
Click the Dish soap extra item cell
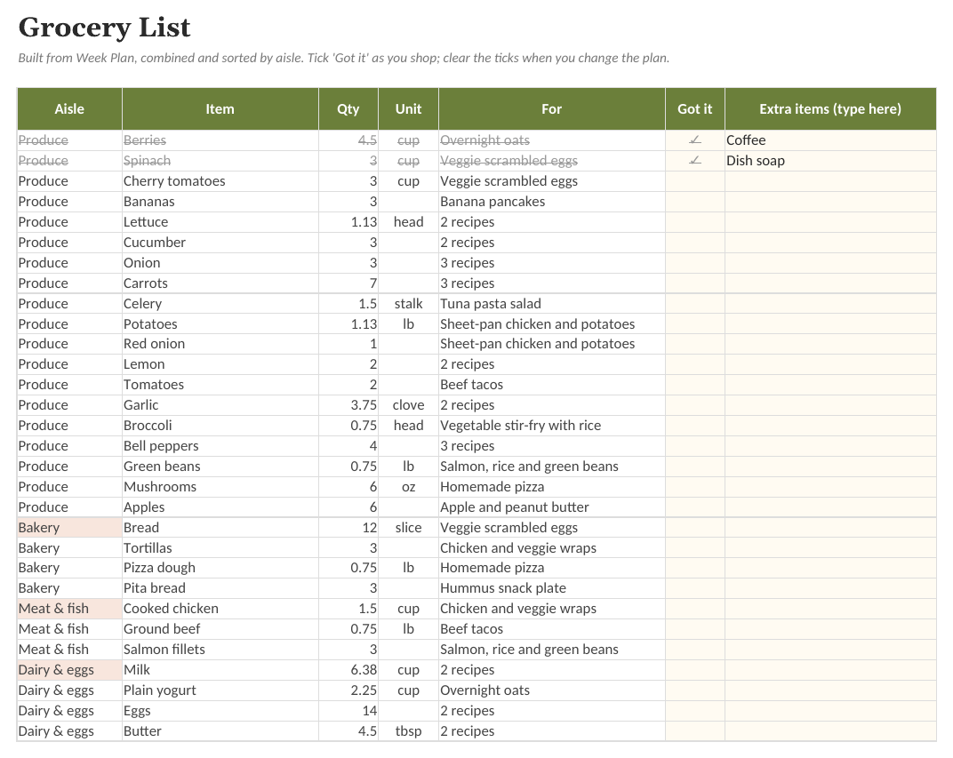830,161
